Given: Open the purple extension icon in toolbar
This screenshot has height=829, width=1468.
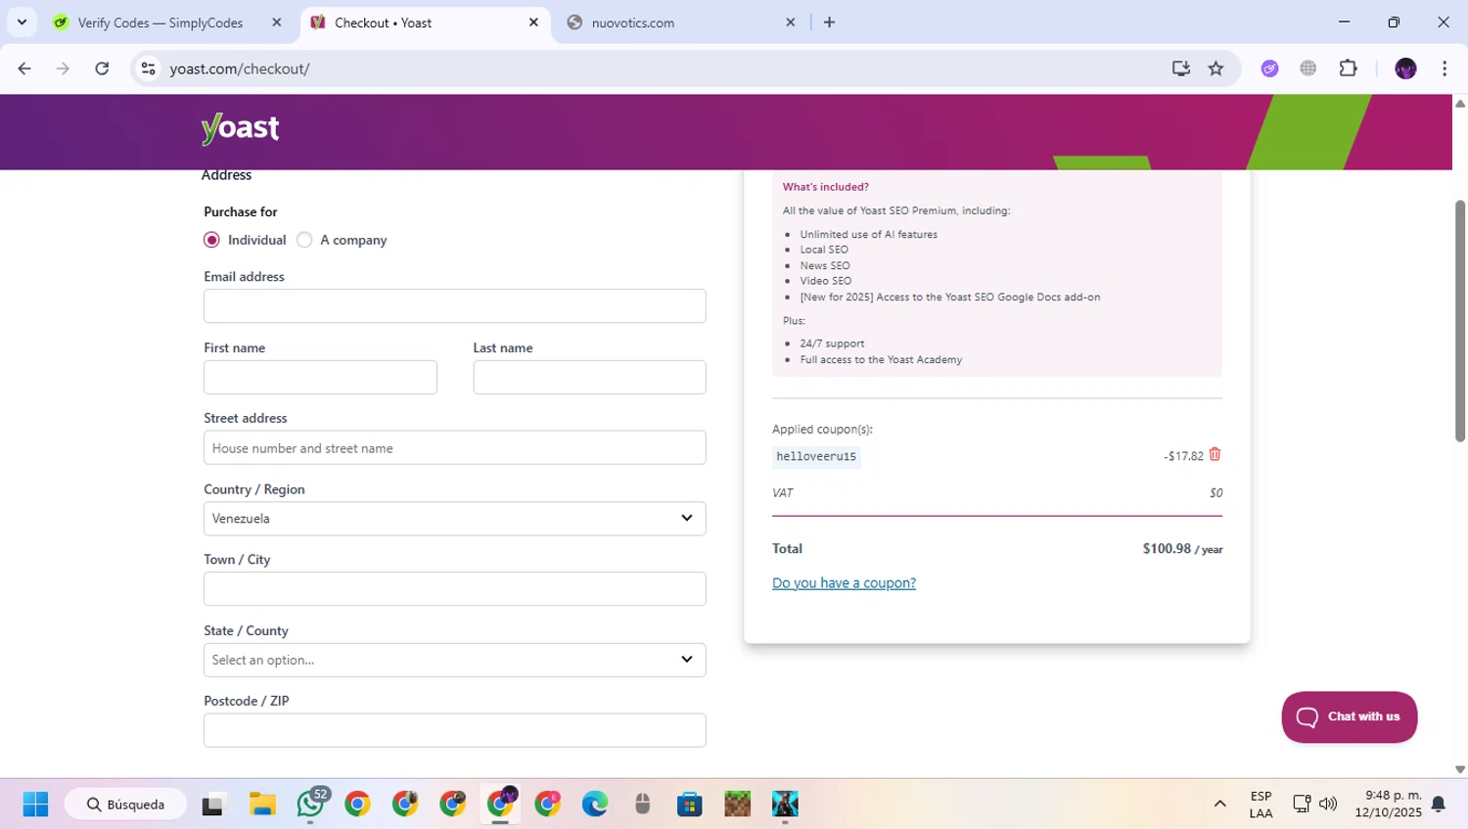Looking at the screenshot, I should tap(1269, 69).
